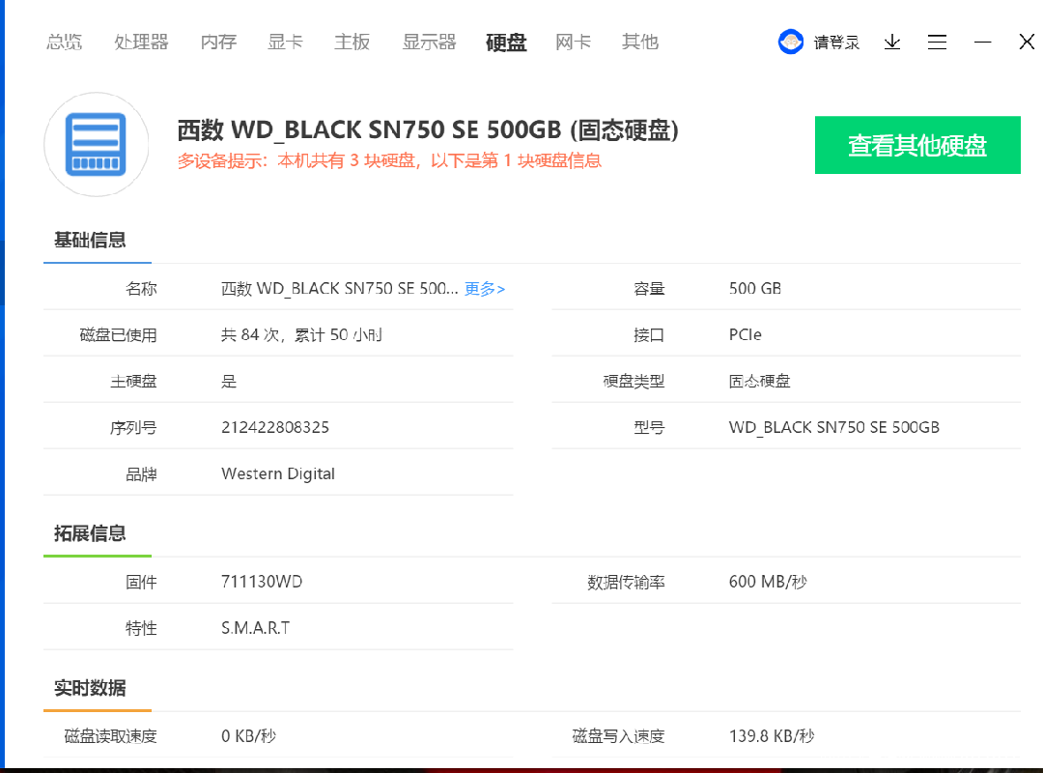Click the disk title 西数 WD_BLACK SN750 SE 500GB
1043x773 pixels.
point(429,129)
